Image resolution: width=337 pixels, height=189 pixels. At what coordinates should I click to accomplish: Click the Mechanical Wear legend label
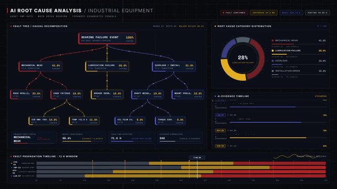(x=287, y=40)
